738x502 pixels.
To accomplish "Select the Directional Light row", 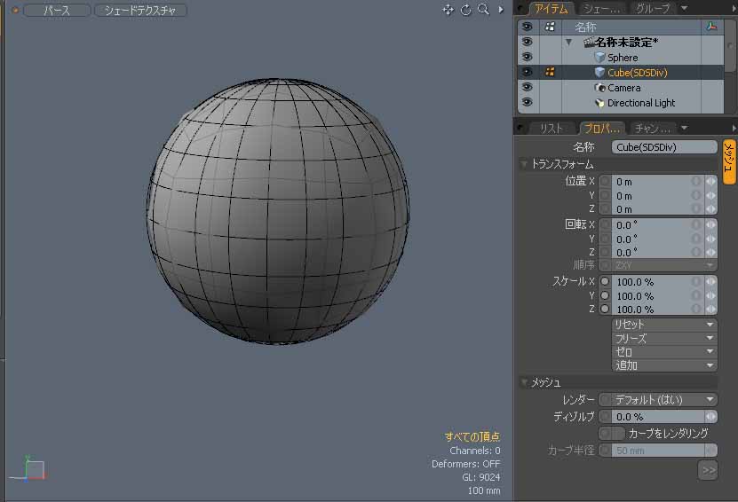I will tap(621, 103).
